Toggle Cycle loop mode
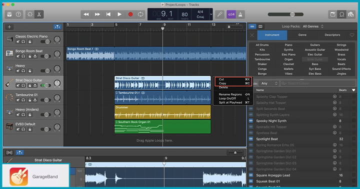360x189 pixels. (140, 14)
